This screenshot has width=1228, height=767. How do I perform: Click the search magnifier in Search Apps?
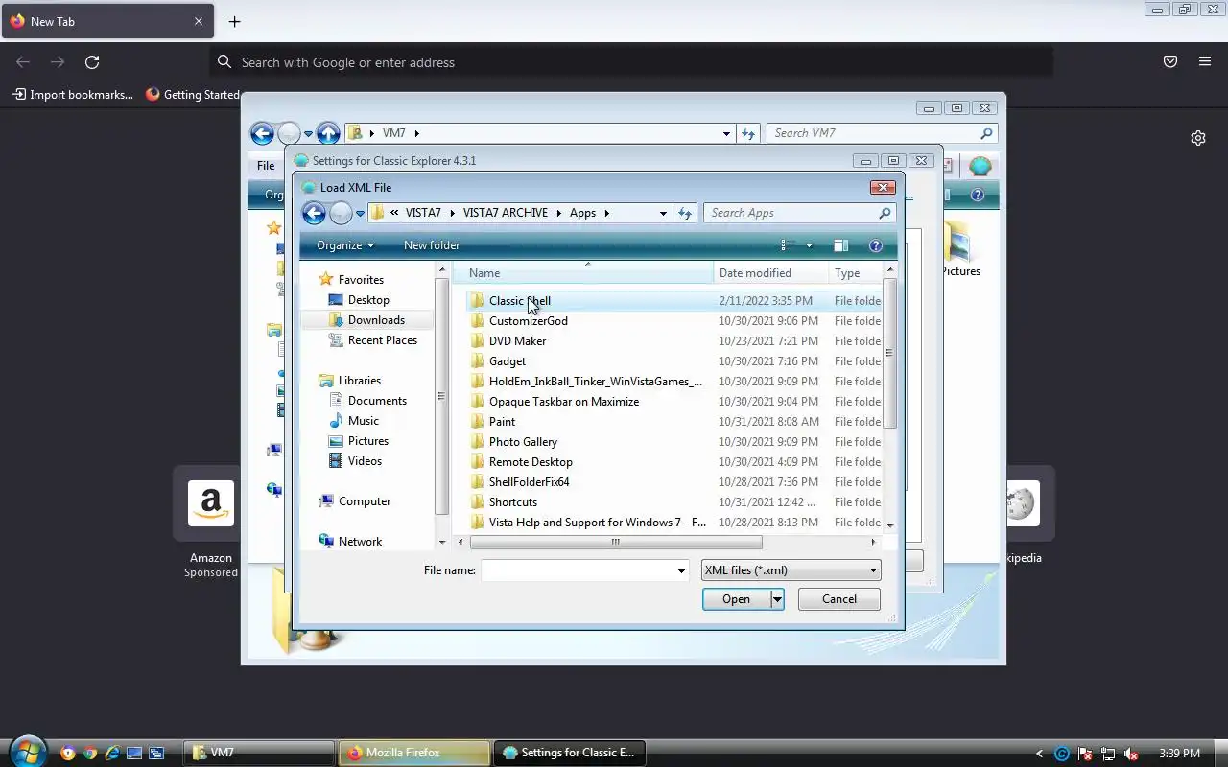click(885, 213)
